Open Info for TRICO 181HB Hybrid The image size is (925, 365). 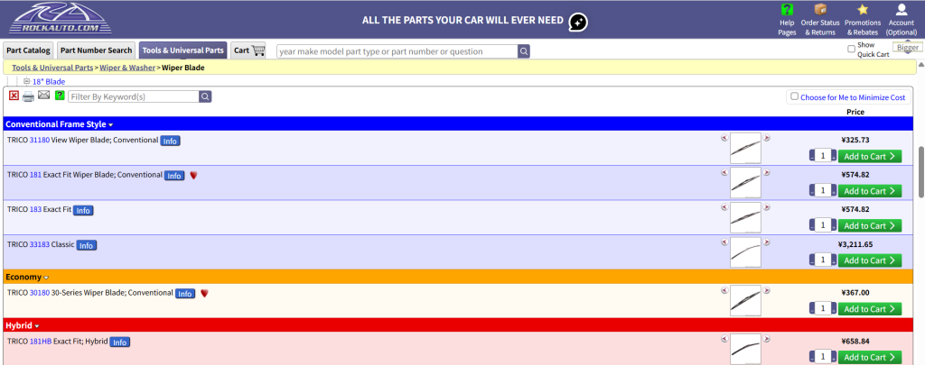120,342
